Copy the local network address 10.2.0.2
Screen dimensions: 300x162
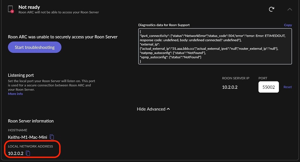click(x=28, y=153)
